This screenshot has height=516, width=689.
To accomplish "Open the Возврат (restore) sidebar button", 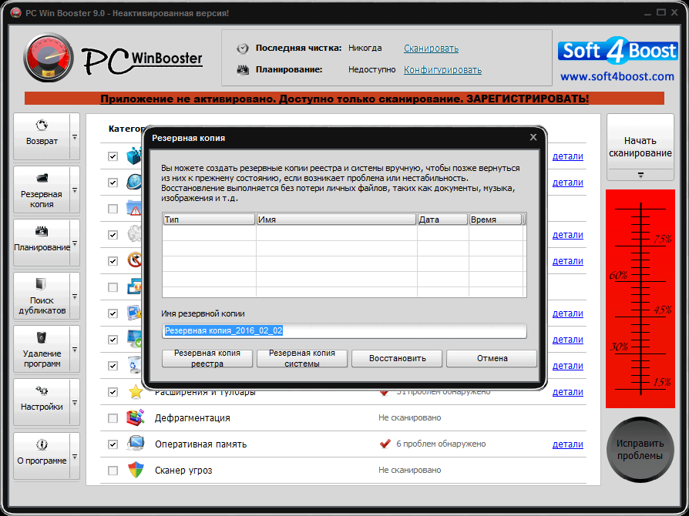I will pyautogui.click(x=42, y=136).
